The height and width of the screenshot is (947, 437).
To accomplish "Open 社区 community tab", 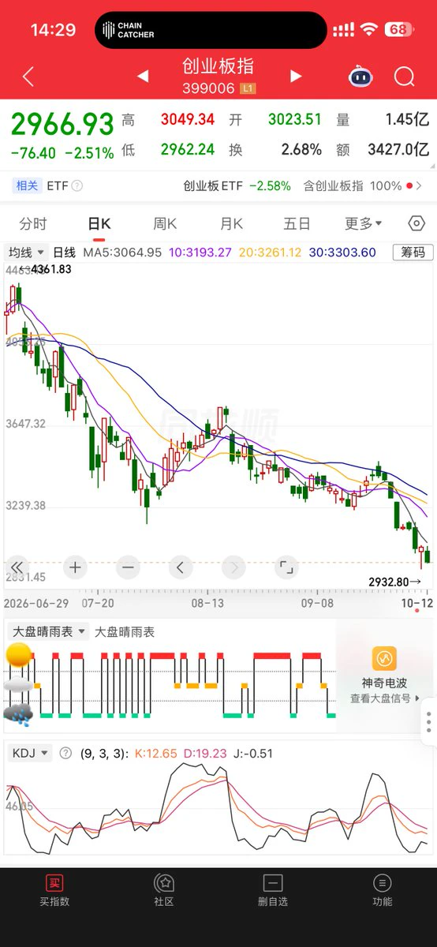I will point(164,891).
